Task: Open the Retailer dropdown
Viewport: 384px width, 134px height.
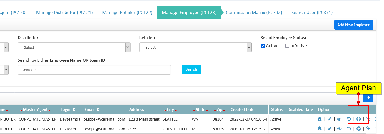Action: click(195, 47)
